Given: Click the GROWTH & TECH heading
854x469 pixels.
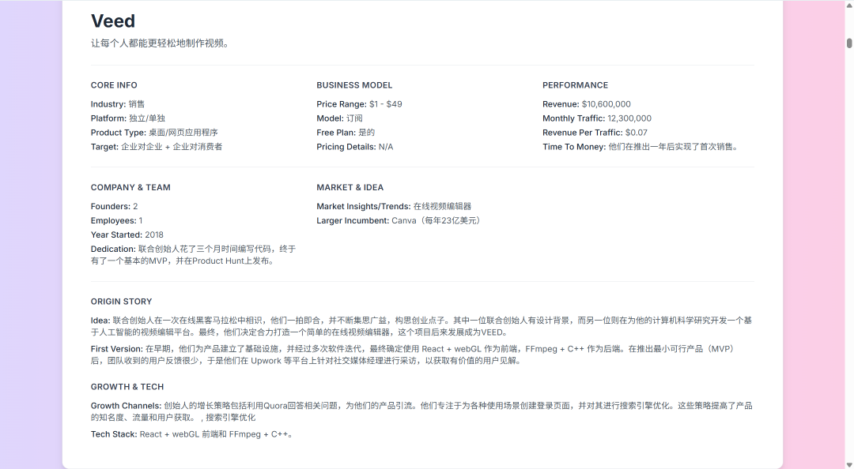Looking at the screenshot, I should tap(127, 387).
